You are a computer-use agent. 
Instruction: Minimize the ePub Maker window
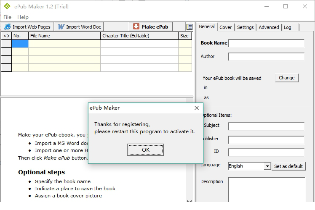pyautogui.click(x=267, y=6)
